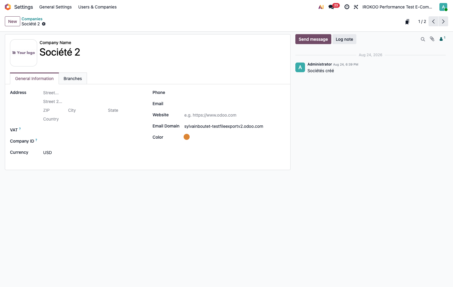Open the Currency field showing USD
This screenshot has width=453, height=287.
click(93, 153)
